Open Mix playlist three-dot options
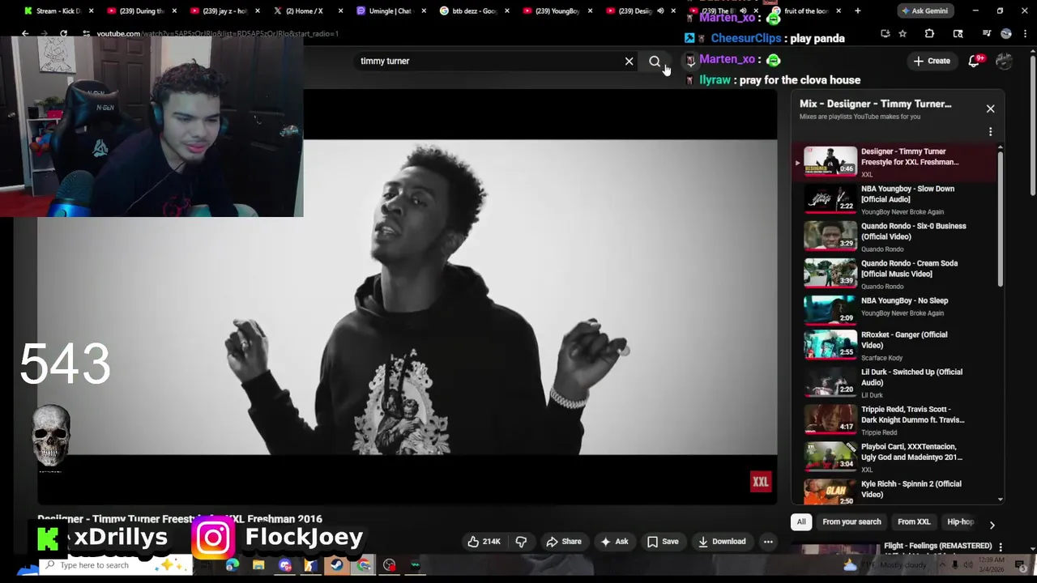This screenshot has width=1037, height=583. pos(990,131)
